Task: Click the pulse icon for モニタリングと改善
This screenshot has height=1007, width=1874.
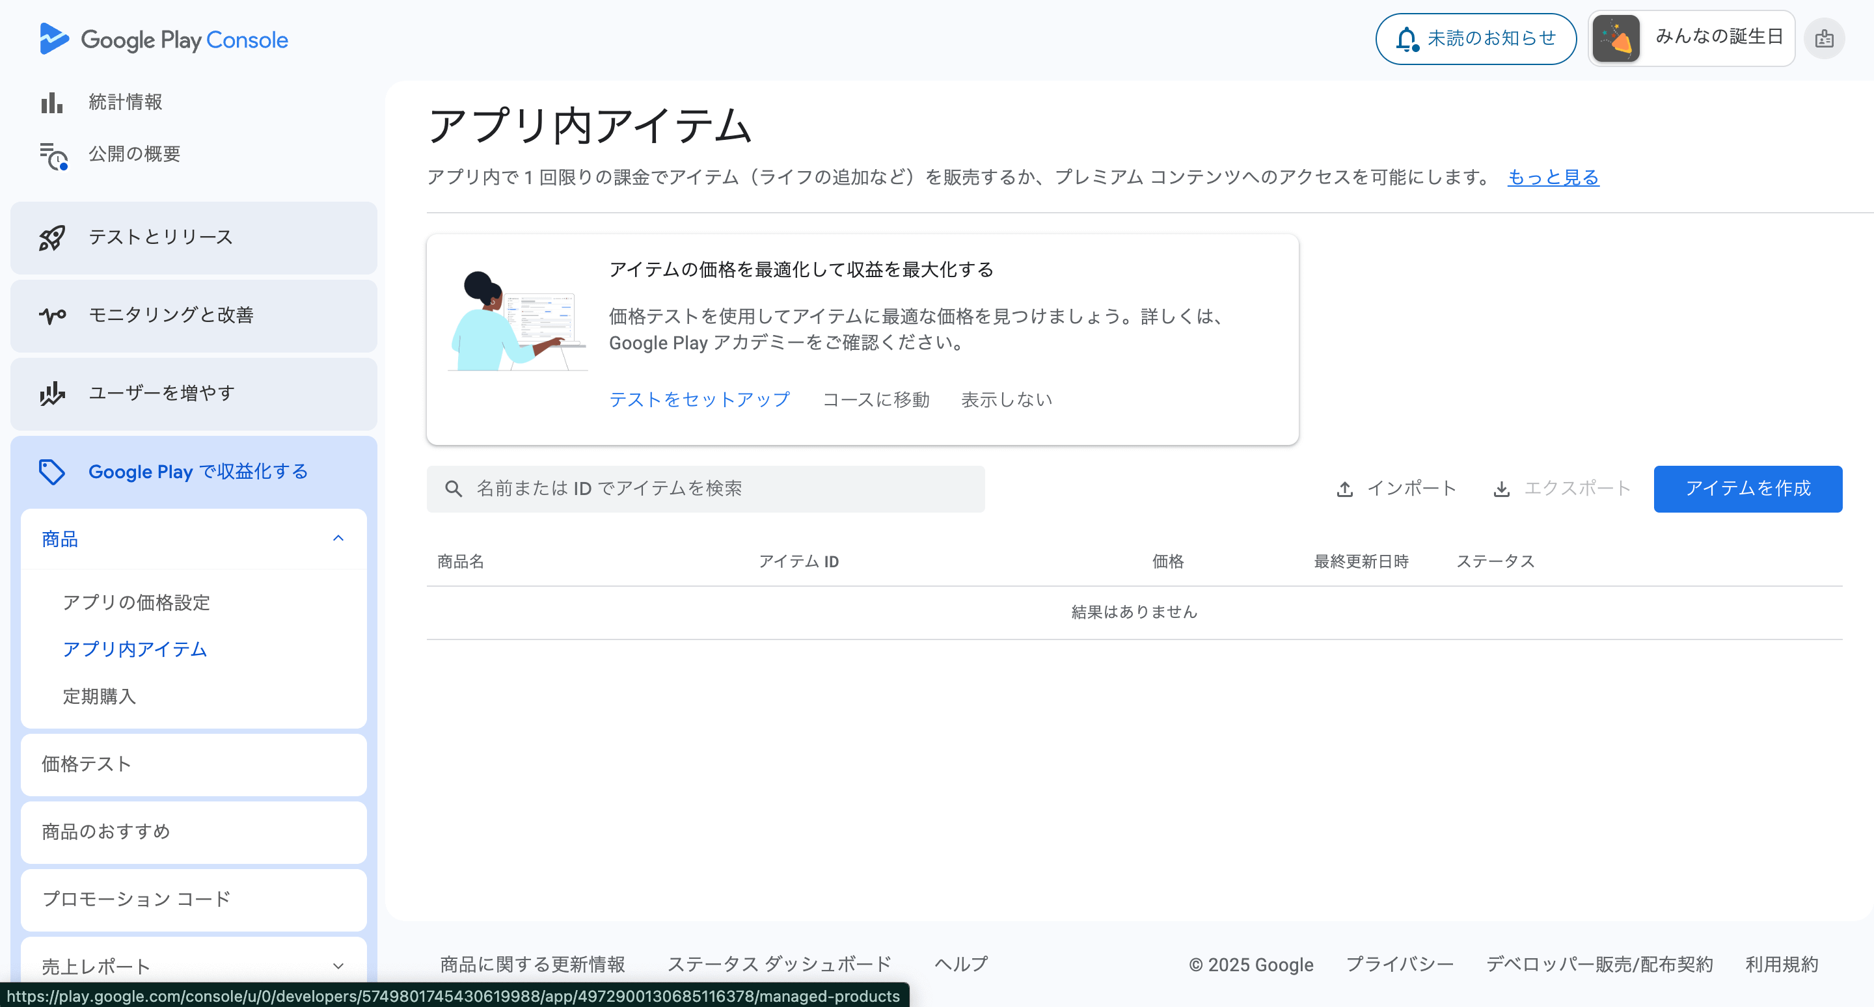Action: (52, 316)
